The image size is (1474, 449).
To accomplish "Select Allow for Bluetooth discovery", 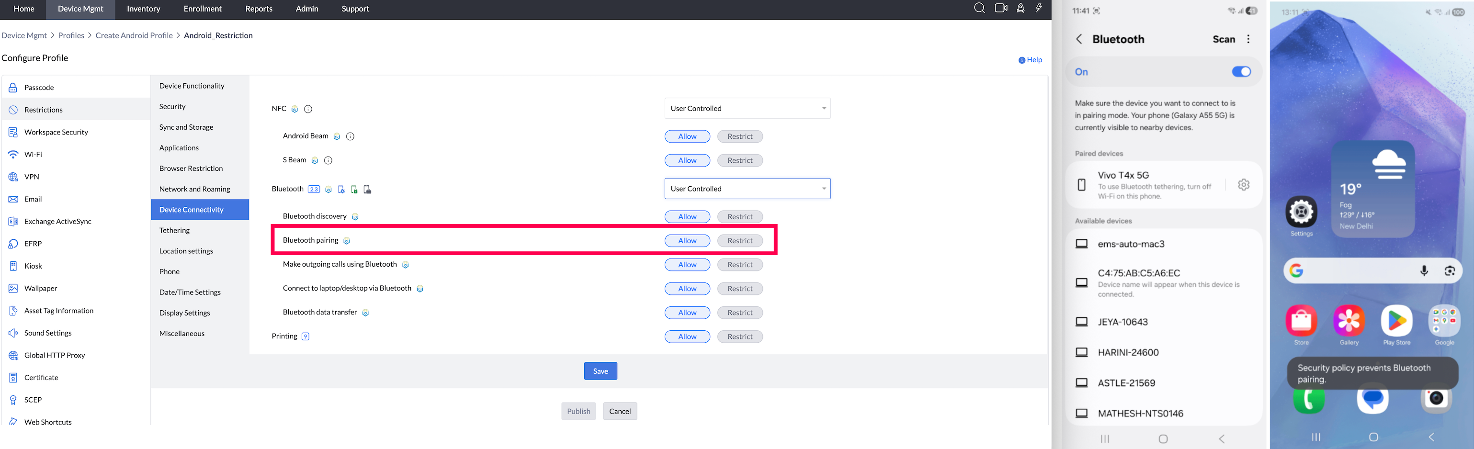I will tap(687, 217).
